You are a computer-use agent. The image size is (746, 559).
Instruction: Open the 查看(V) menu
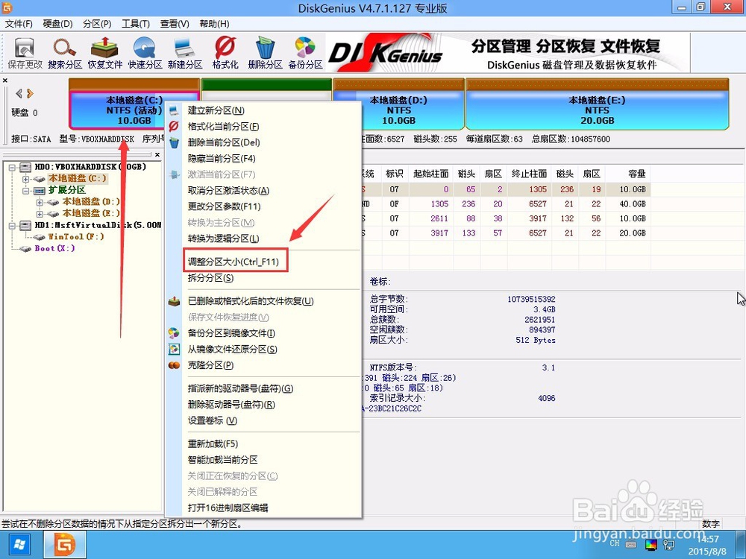coord(175,24)
